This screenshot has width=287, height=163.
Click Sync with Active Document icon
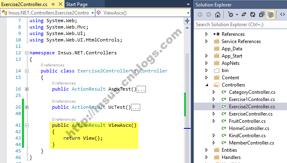coord(244,14)
